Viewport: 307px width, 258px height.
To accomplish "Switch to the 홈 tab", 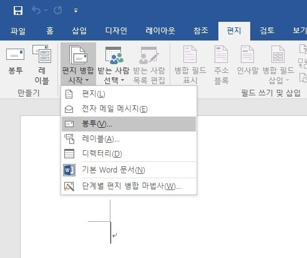I will click(50, 31).
